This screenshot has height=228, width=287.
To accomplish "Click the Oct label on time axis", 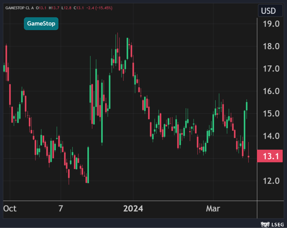I will click(10, 209).
